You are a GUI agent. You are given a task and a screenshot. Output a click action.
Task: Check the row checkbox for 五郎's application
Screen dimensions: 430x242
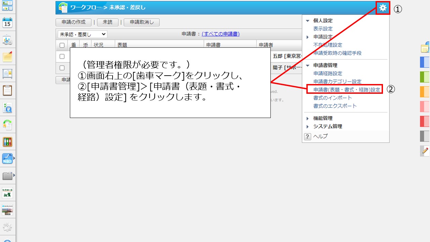point(61,56)
